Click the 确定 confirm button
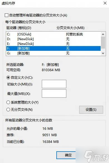 (66, 155)
